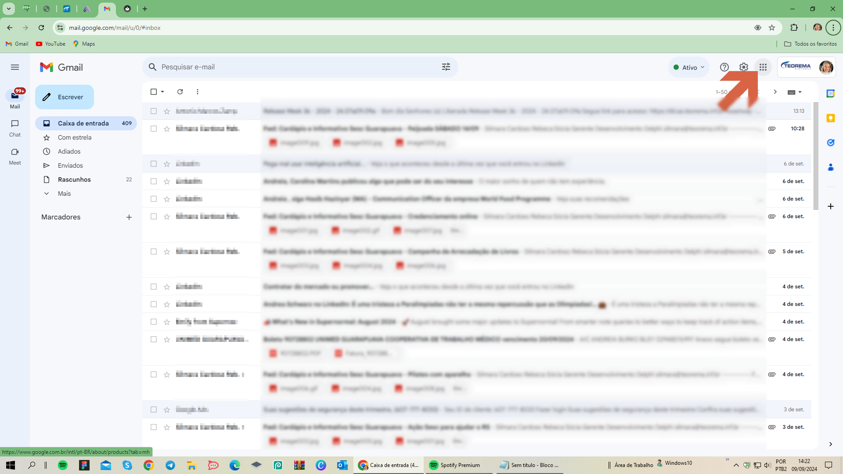Screen dimensions: 843x474
Task: Open Chrome extensions puzzle icon
Action: (x=794, y=28)
